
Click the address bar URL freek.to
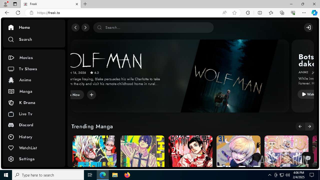coord(48,13)
